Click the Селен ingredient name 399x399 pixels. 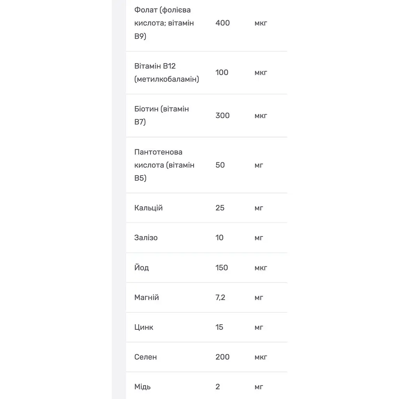click(x=146, y=357)
